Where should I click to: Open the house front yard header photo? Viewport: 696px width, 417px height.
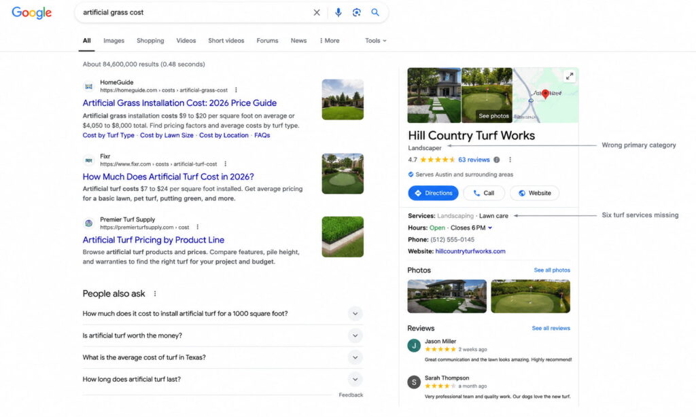click(x=434, y=95)
